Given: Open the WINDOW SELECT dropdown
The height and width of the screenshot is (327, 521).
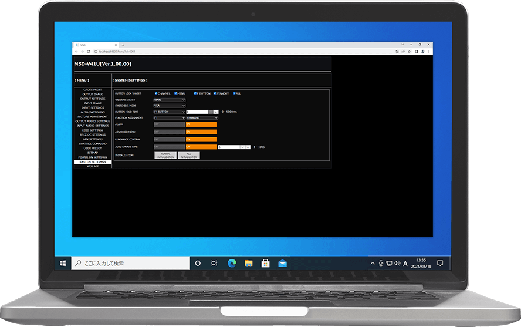Looking at the screenshot, I should (169, 100).
